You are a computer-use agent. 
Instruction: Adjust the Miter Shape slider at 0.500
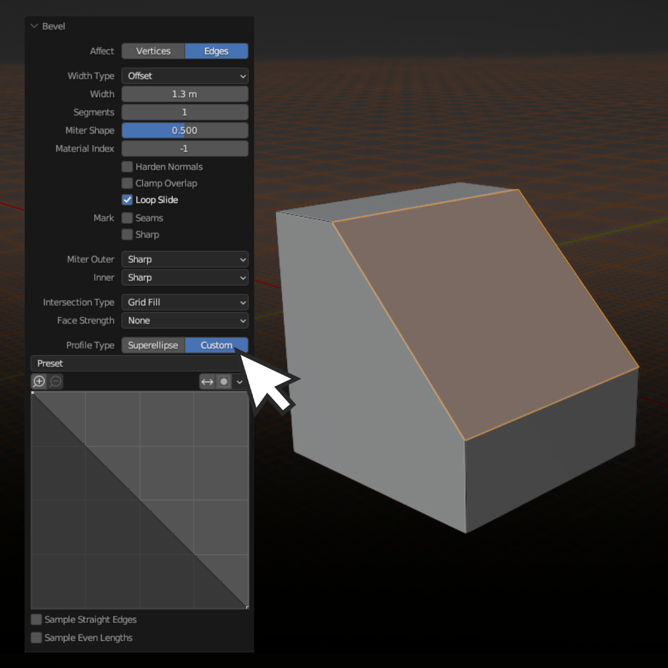(x=185, y=131)
